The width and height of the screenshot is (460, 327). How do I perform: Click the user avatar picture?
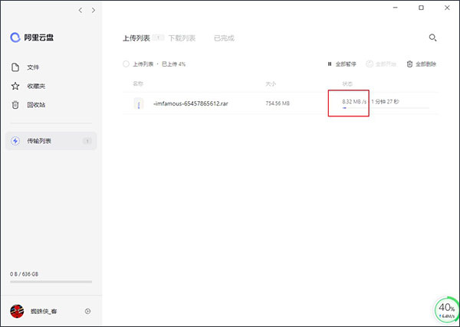tap(17, 311)
